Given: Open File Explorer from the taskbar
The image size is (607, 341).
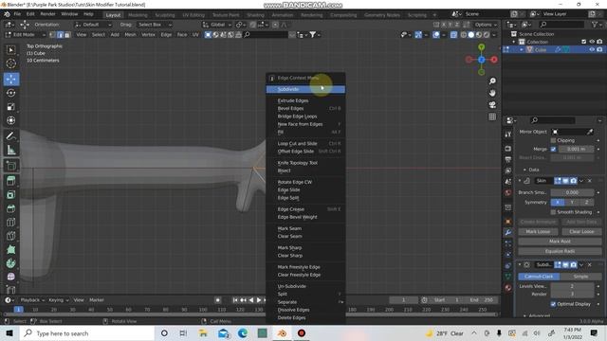Looking at the screenshot, I should [203, 333].
